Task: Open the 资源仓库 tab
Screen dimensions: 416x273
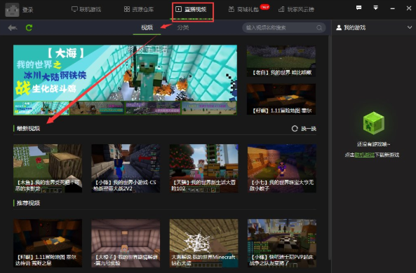Action: tap(139, 10)
